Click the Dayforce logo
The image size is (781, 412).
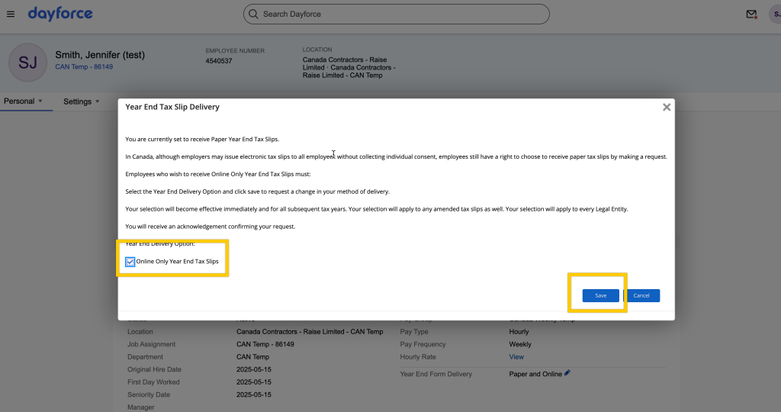60,14
